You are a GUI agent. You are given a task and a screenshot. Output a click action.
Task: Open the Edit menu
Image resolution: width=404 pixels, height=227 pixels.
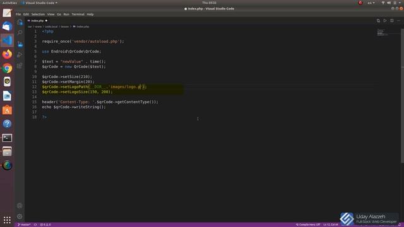26,14
